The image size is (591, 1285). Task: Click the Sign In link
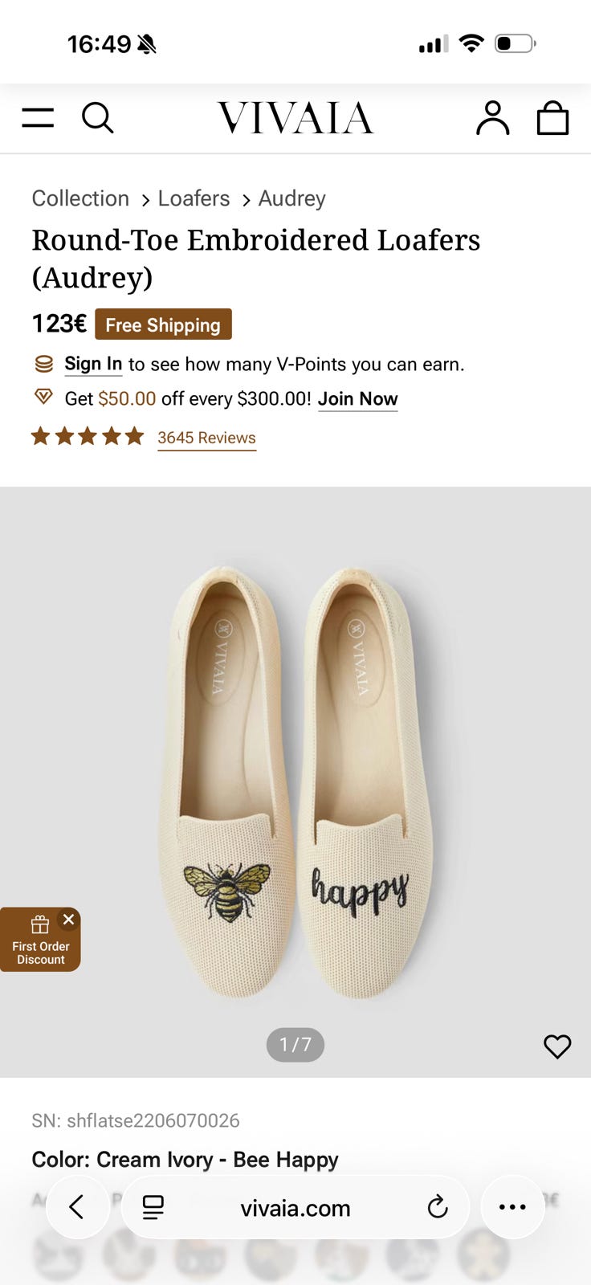[93, 364]
